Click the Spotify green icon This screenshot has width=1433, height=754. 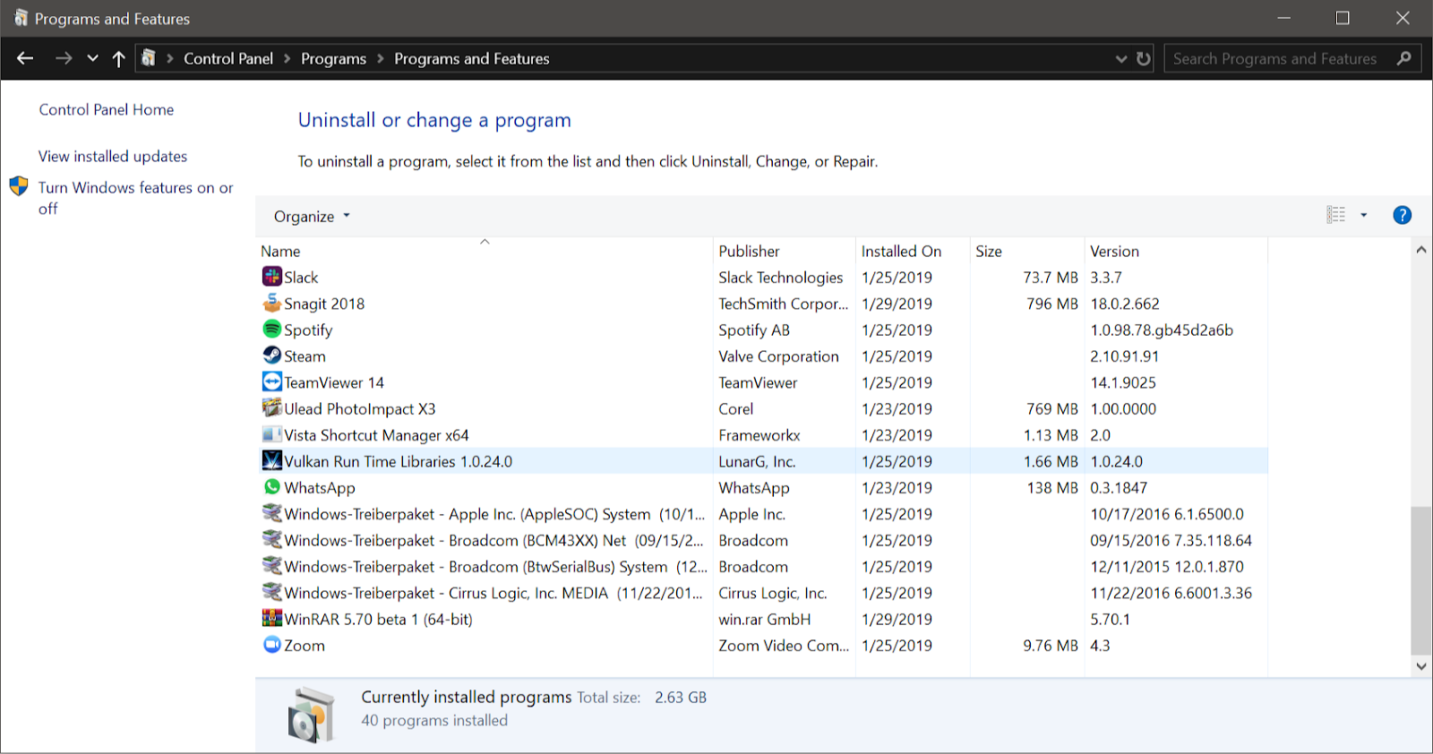(x=272, y=329)
